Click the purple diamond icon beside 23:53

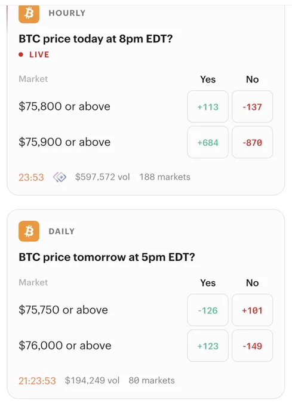[60, 177]
